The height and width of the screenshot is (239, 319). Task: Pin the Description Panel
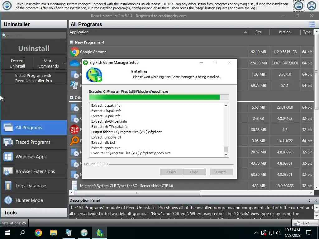309,200
